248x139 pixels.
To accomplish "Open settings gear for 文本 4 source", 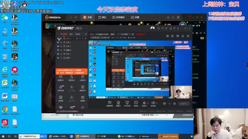I will [77, 38].
